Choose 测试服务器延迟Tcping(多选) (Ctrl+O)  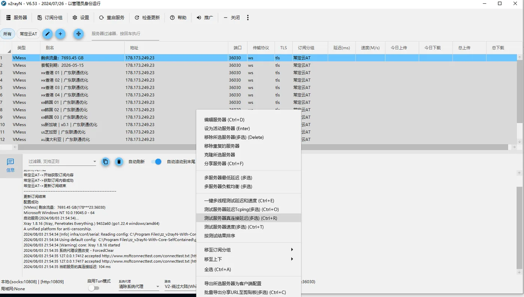pyautogui.click(x=249, y=209)
